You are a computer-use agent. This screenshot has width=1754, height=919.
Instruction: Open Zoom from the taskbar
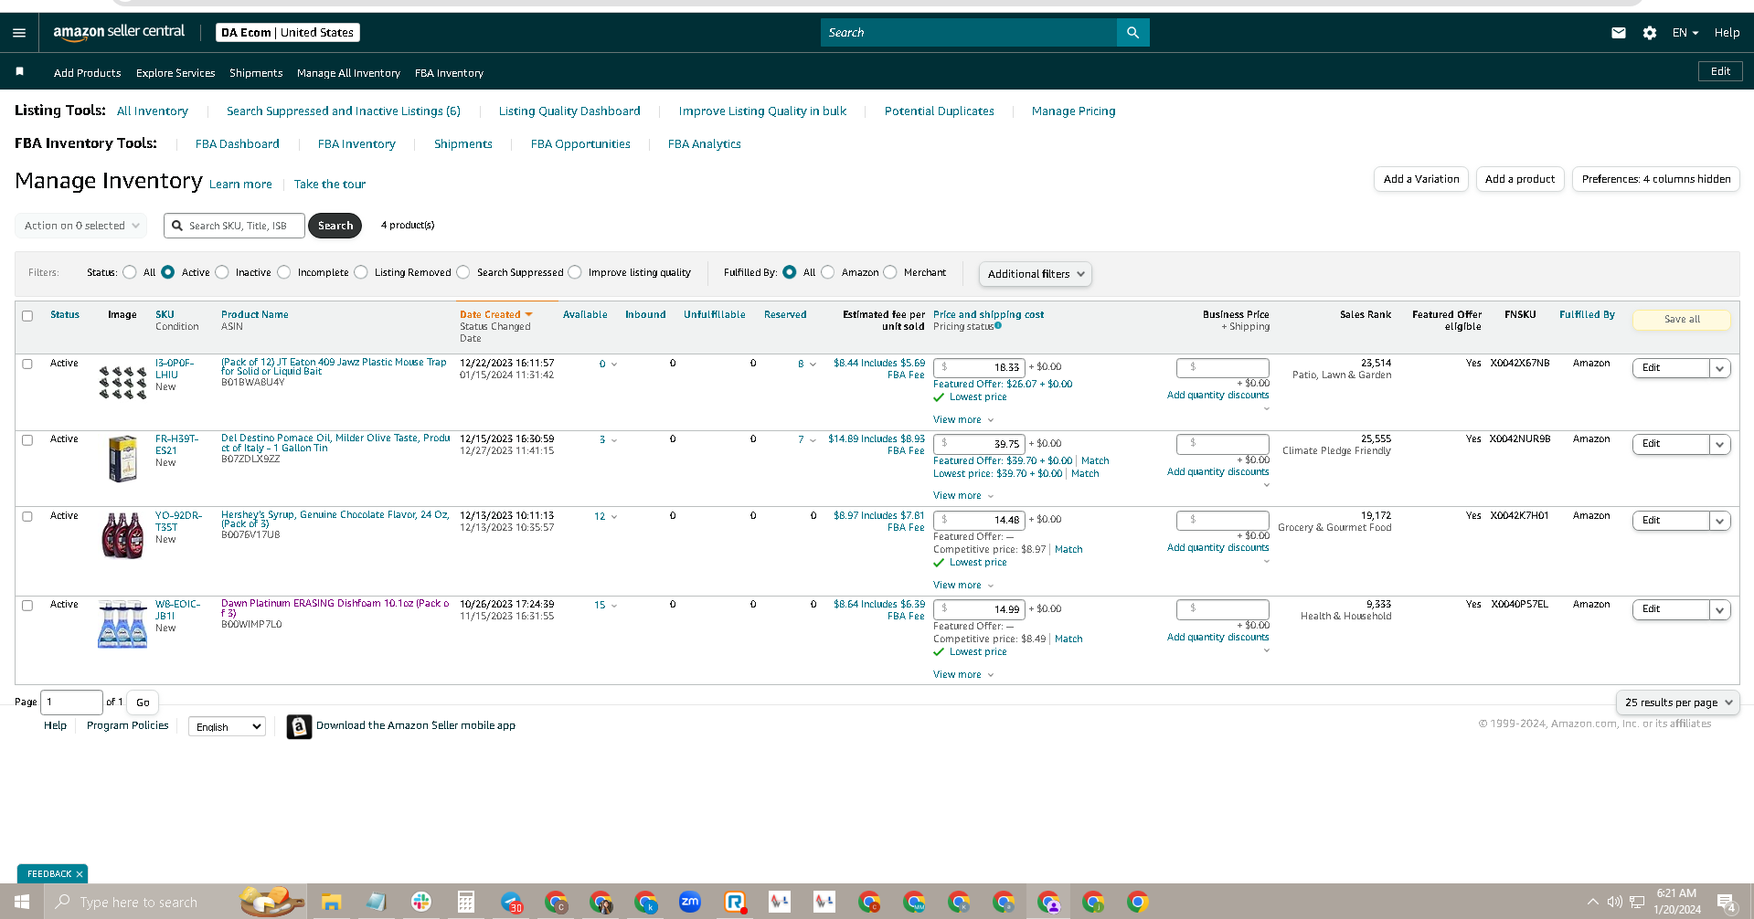click(x=690, y=903)
